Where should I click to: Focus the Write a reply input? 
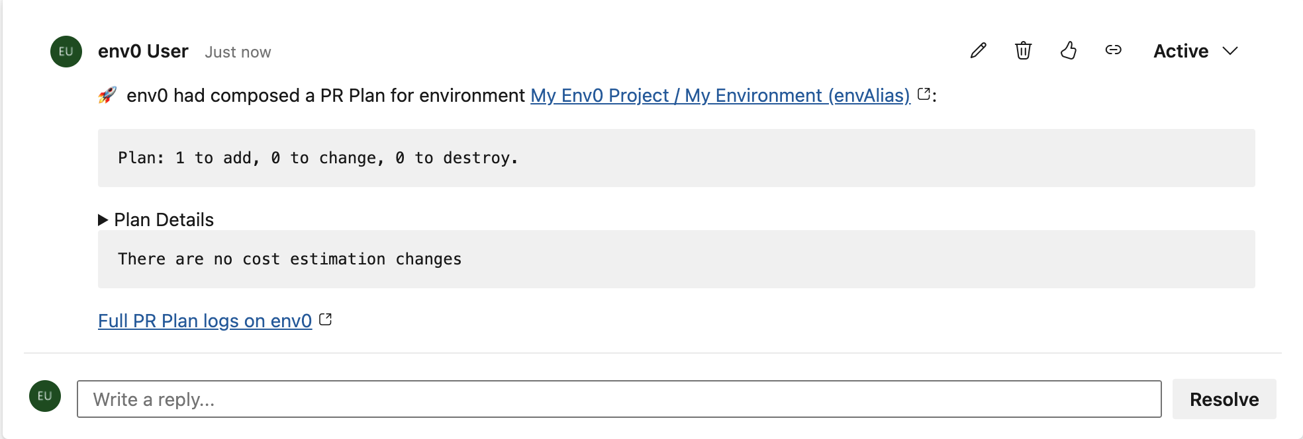pyautogui.click(x=618, y=399)
